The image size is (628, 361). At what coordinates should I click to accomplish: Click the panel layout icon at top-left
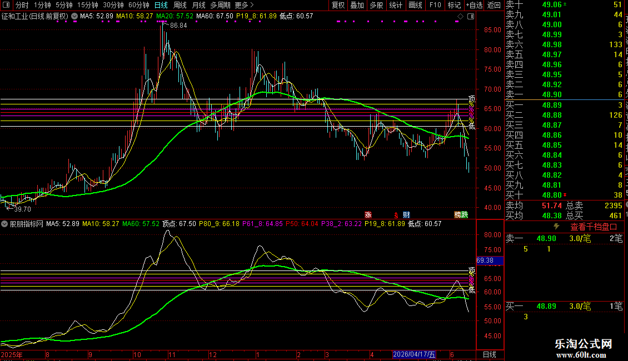pos(6,5)
